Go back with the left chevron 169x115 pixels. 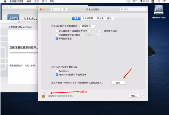click(53, 9)
